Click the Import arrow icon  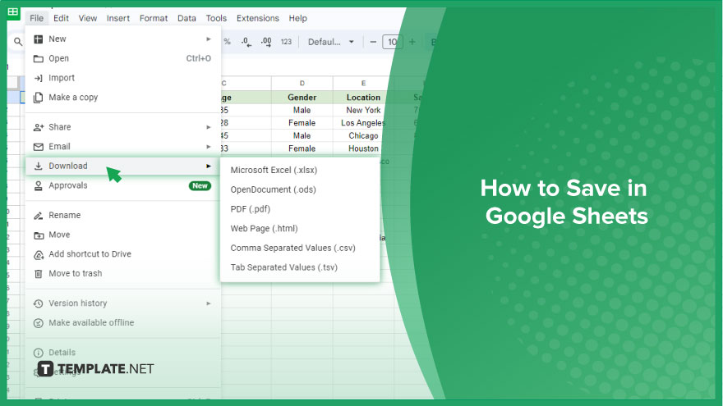tap(39, 78)
